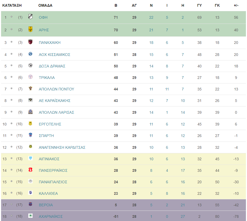This screenshot has width=247, height=221.
Task: Open the ΚΑΛΛΙΘΕΑ team link
Action: click(48, 193)
